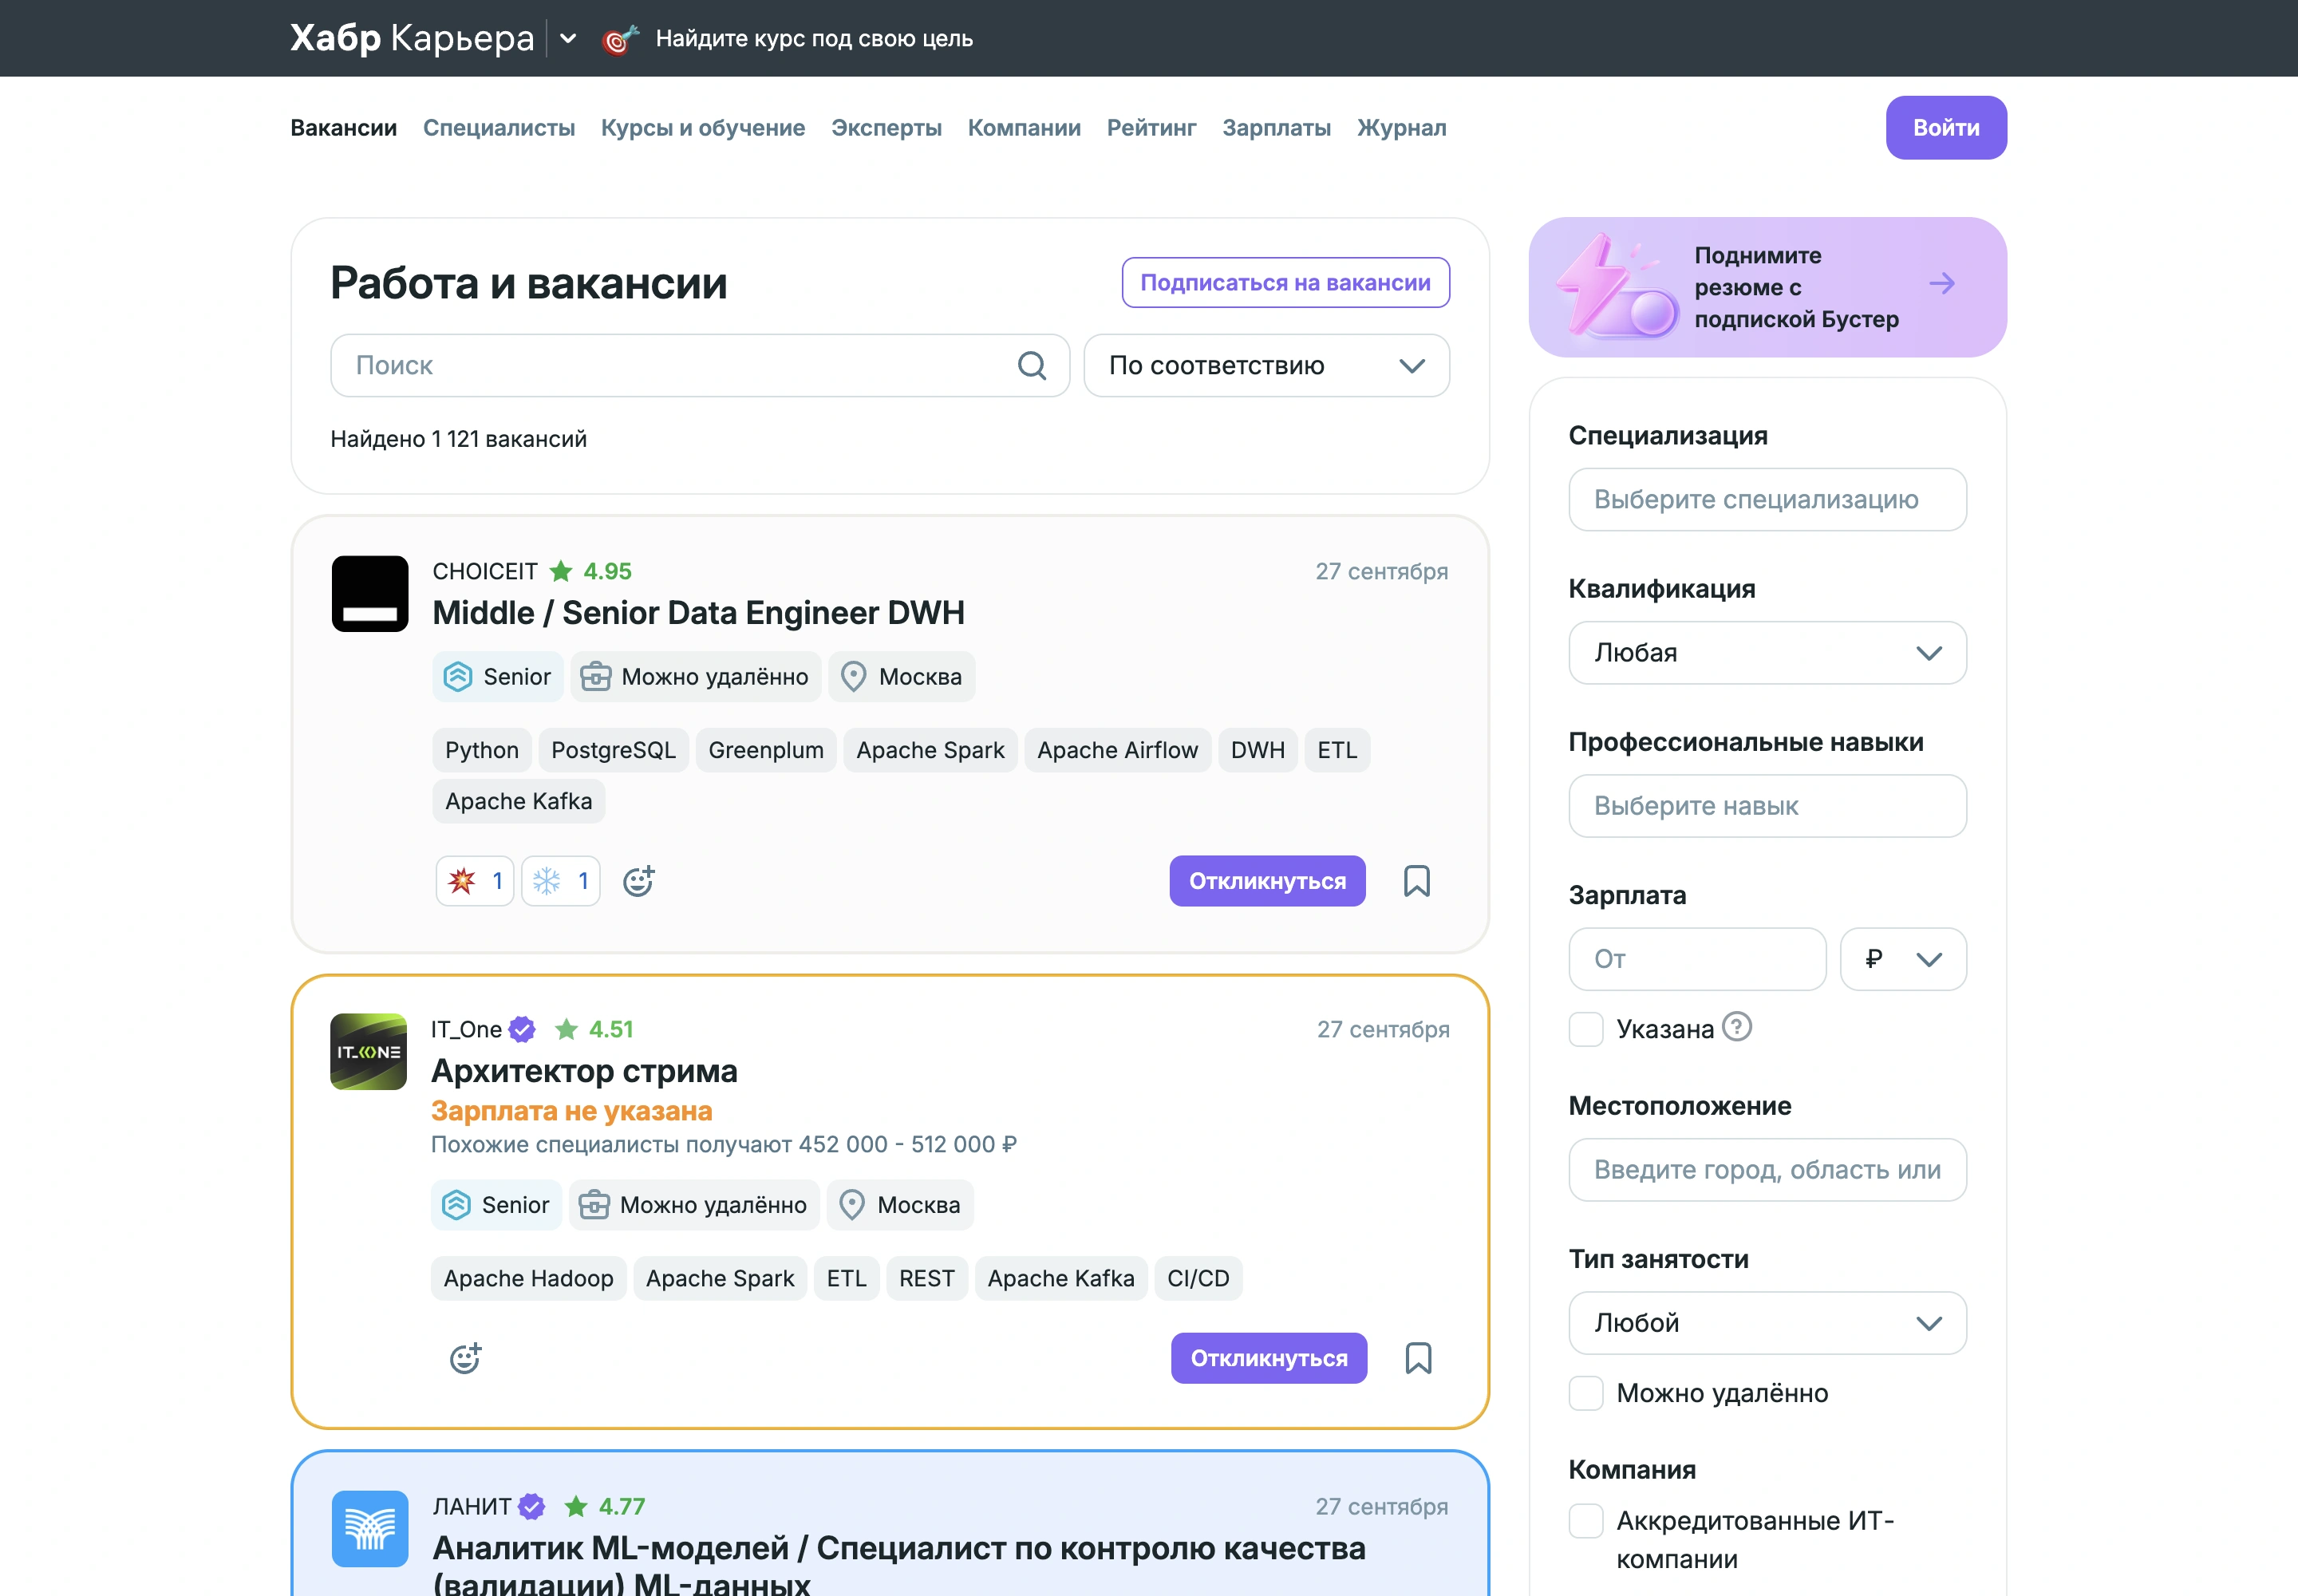Open Аналитик ML-моделей vacancy title
Viewport: 2298px width, 1596px height.
[899, 1564]
